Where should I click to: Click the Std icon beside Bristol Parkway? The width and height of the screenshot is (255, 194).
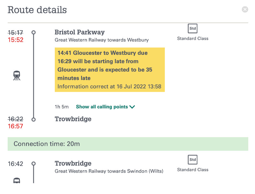tap(193, 28)
